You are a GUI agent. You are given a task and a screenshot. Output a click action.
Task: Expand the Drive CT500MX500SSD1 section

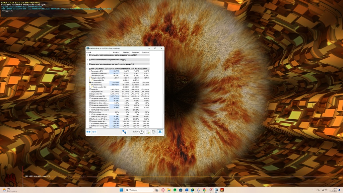coord(87,60)
